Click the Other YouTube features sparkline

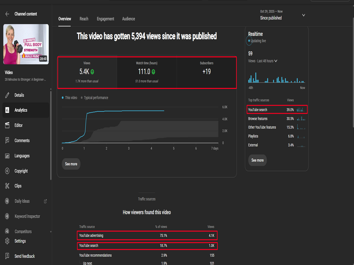tap(301, 127)
